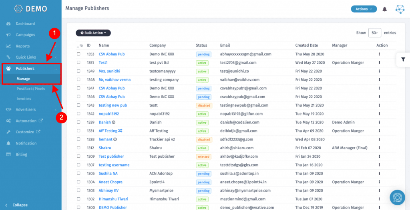Expand the Actions dropdown in header
Screen dimensions: 410x210
click(x=364, y=9)
